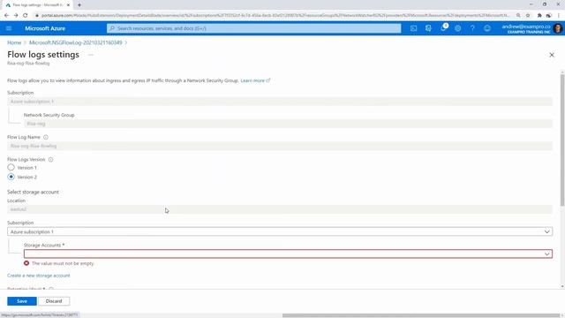Select the Flow logs settings browser tab
565x318 pixels.
click(x=37, y=5)
